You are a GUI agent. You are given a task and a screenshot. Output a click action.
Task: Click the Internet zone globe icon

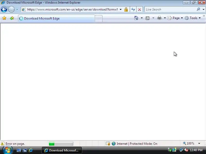tap(114, 144)
